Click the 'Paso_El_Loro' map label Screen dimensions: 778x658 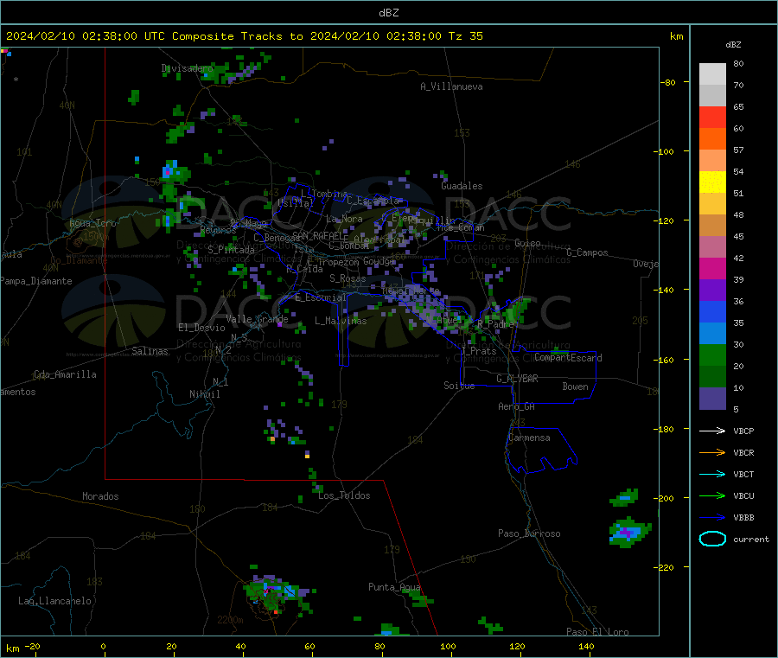pyautogui.click(x=598, y=632)
